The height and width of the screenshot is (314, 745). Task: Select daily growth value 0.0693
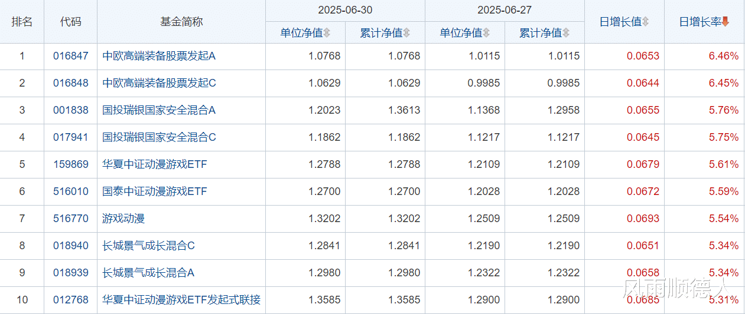tap(643, 219)
